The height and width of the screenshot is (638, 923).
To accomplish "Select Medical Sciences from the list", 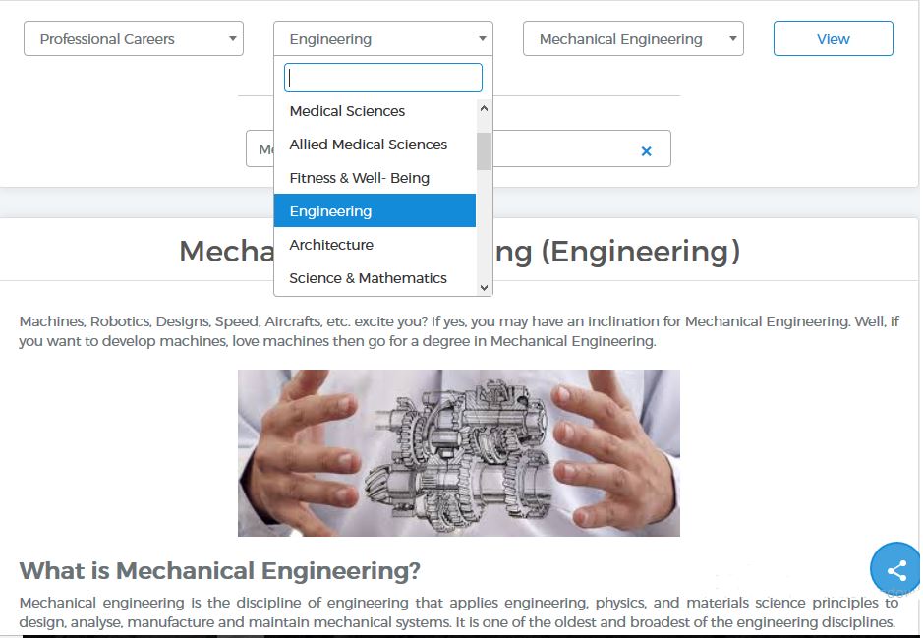I will coord(347,111).
